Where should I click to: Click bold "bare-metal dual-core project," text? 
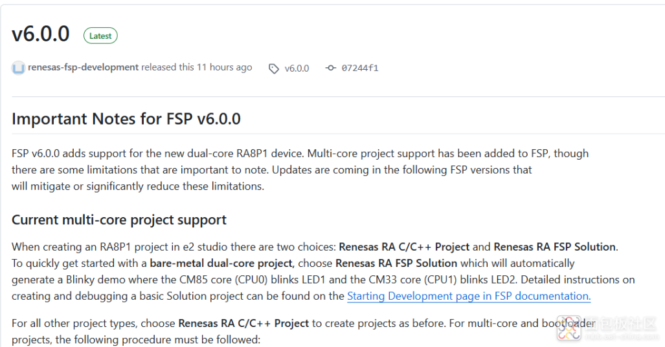coord(222,263)
